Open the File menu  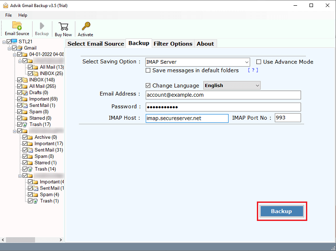tap(8, 15)
